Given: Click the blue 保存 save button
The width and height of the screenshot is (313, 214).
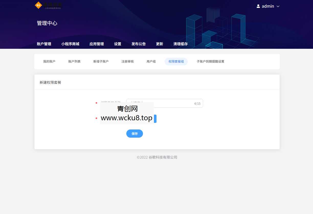Looking at the screenshot, I should click(135, 134).
